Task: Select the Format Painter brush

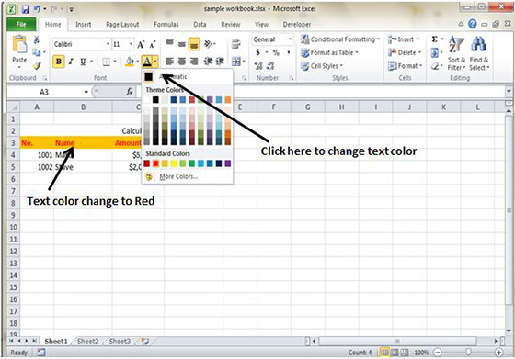Action: (37, 65)
